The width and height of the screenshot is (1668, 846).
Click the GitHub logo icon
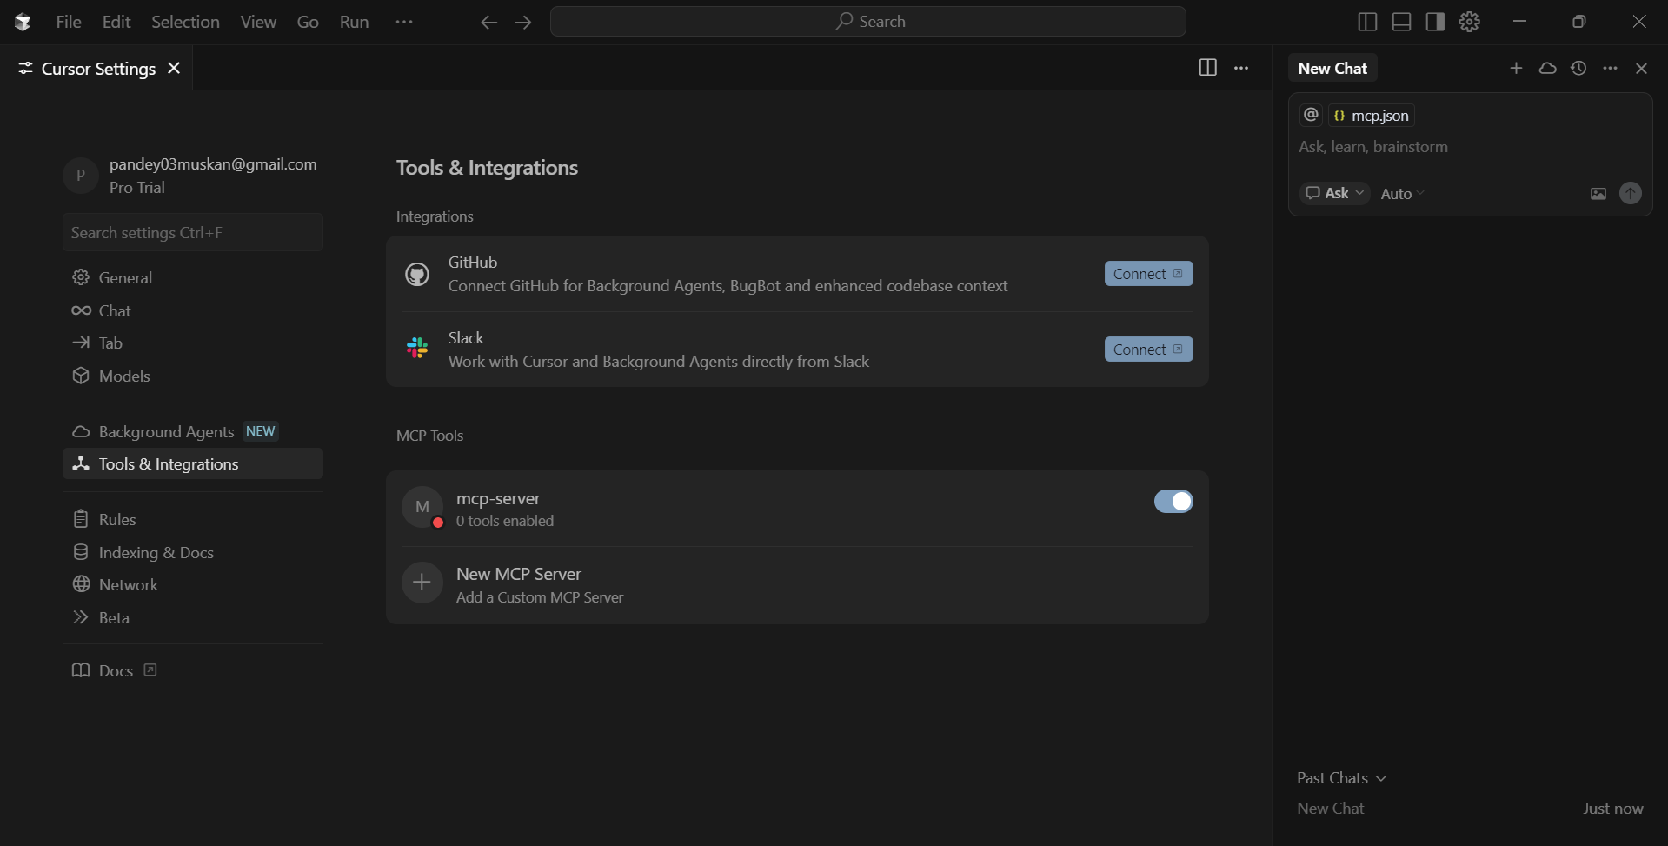(417, 275)
